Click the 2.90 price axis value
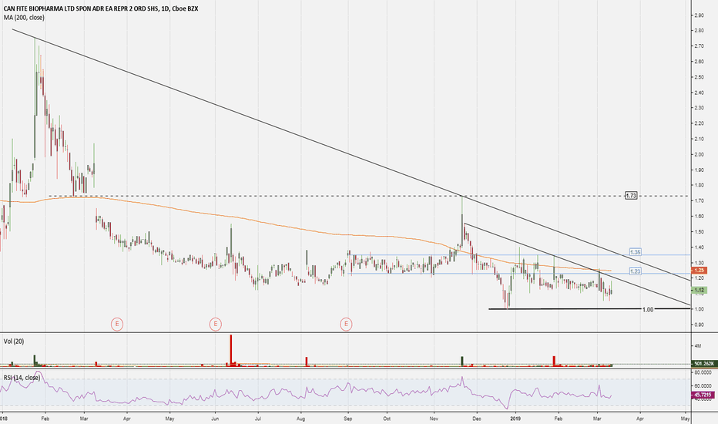This screenshot has height=424, width=718. point(700,15)
